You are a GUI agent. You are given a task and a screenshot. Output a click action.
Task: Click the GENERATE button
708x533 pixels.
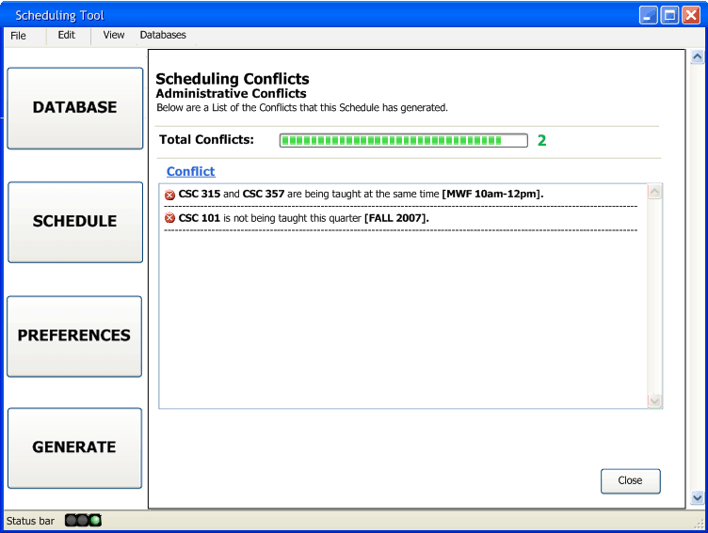(x=74, y=448)
